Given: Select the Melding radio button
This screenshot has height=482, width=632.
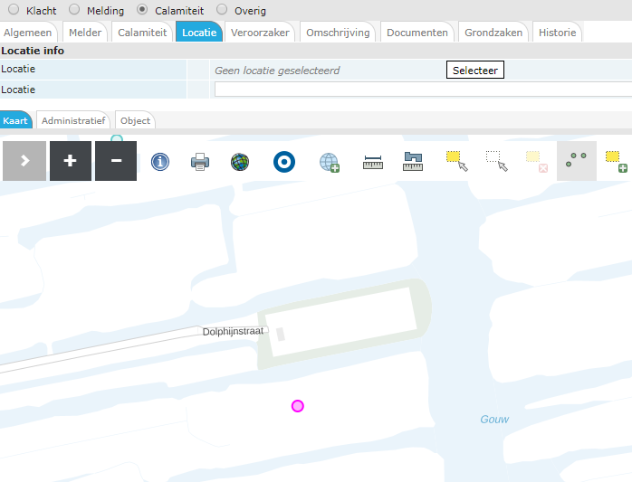Looking at the screenshot, I should click(74, 9).
